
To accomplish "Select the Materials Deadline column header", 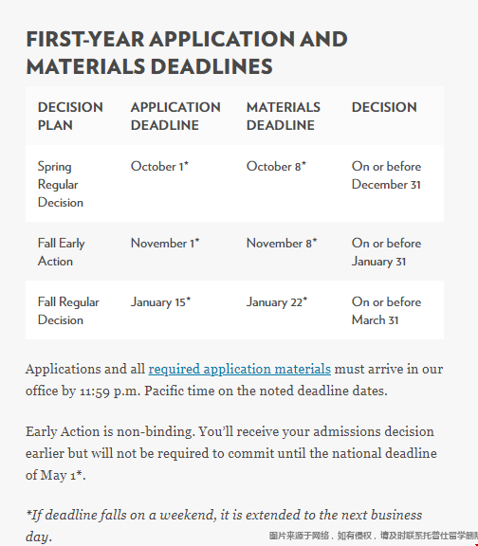I will pyautogui.click(x=284, y=116).
